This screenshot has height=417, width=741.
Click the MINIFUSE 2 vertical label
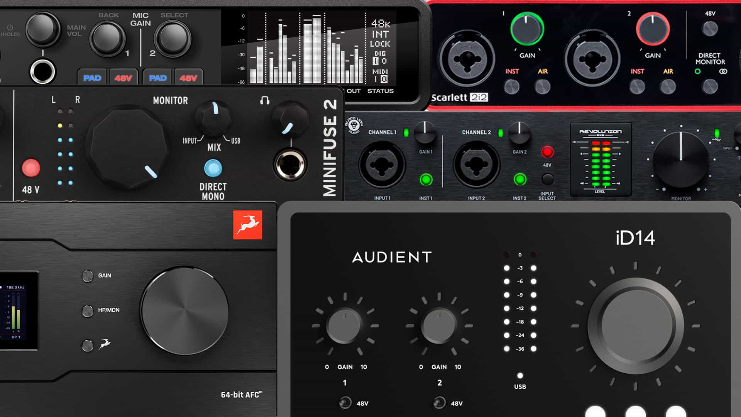(330, 148)
